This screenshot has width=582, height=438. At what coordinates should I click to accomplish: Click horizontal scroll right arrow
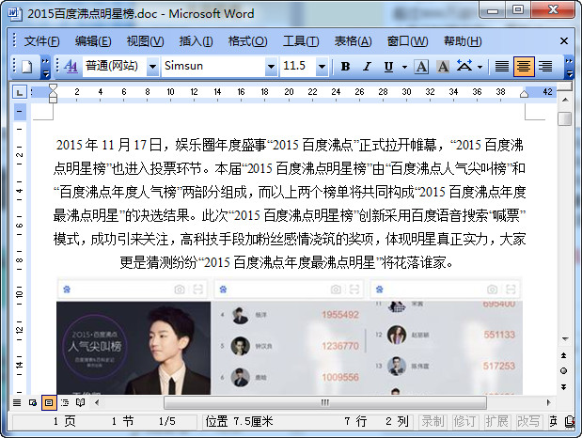point(548,402)
